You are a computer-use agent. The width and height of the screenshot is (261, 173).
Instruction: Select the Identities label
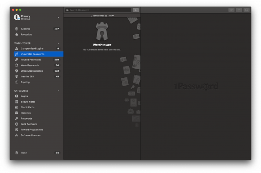[26, 113]
